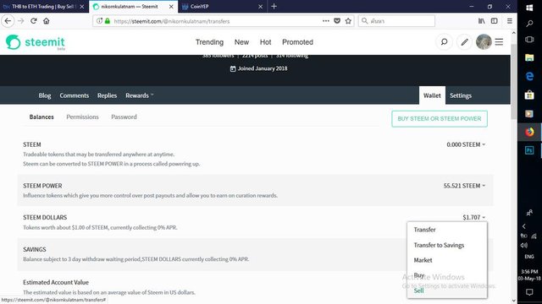Open the Comments tab
Screen dimensions: 542x304
coord(74,95)
